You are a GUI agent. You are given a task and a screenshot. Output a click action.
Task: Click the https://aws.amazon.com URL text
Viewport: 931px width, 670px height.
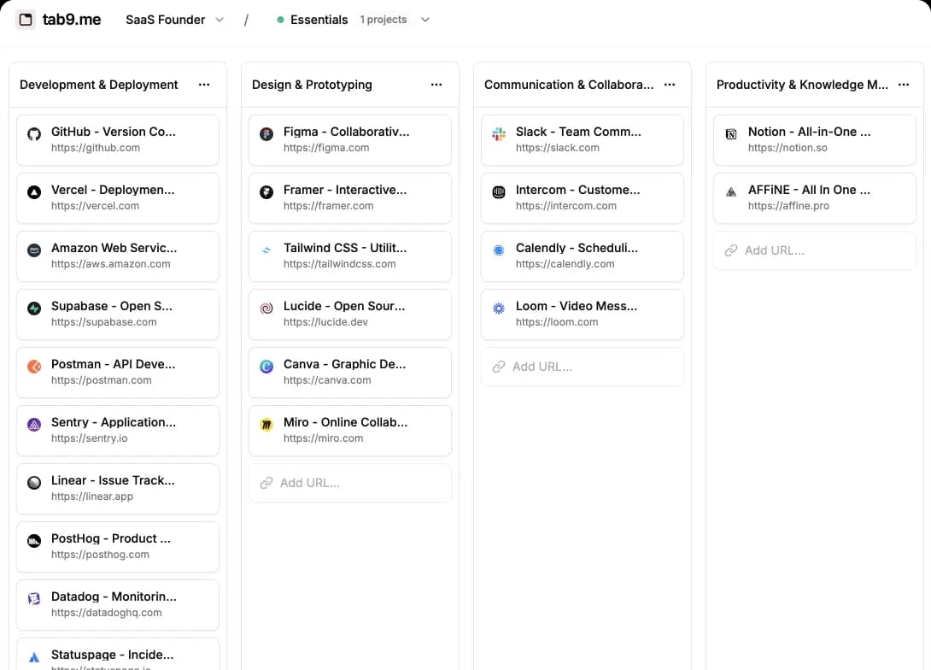[110, 264]
